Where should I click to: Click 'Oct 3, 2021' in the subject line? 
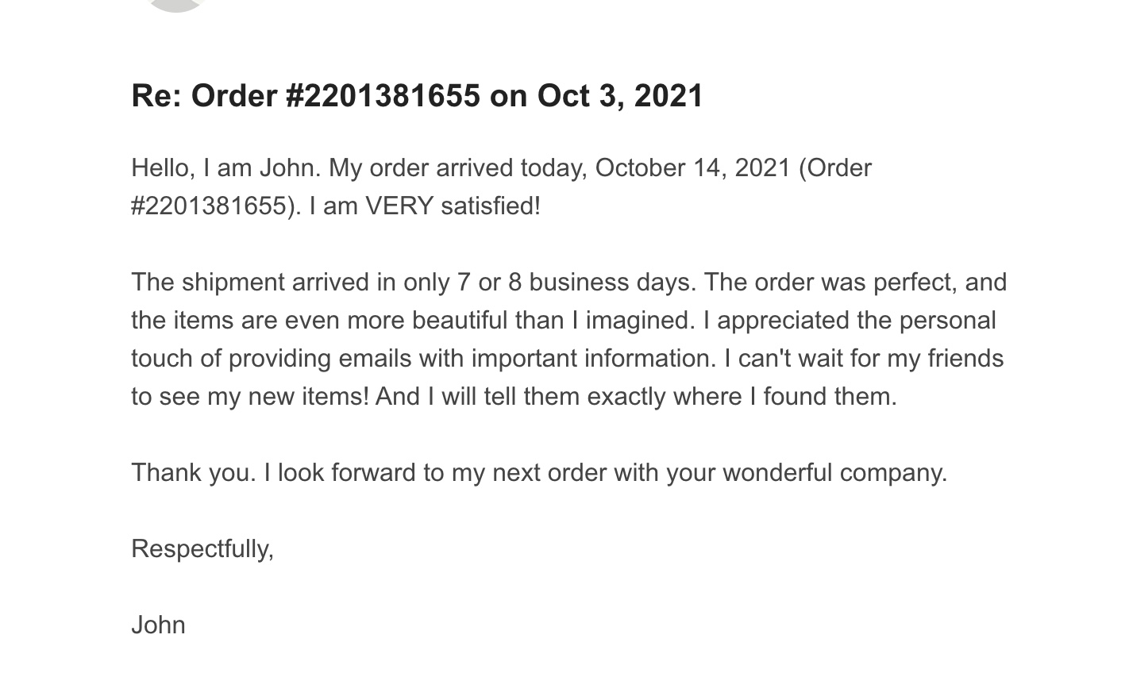tap(621, 96)
